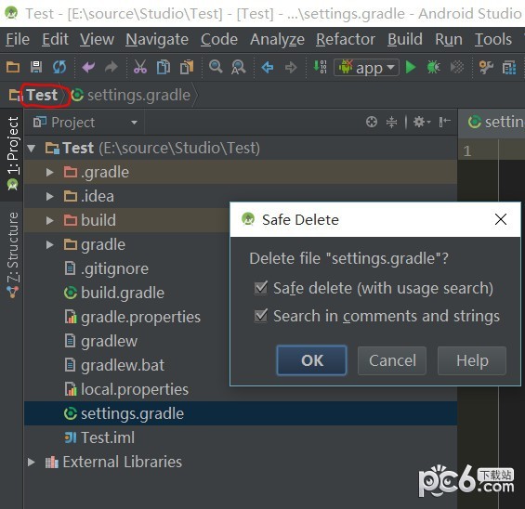Click the Forward navigation arrow

point(291,67)
